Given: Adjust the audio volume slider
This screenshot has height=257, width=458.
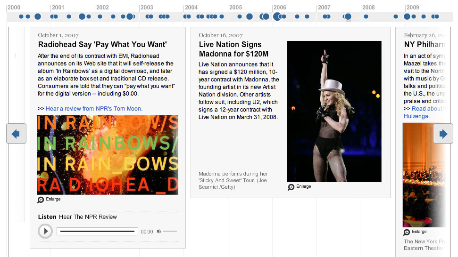Looking at the screenshot, I should point(170,232).
